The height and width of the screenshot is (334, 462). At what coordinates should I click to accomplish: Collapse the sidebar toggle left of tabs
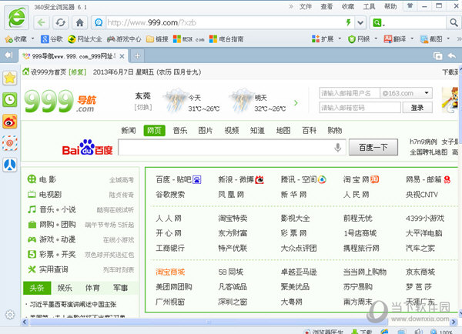pyautogui.click(x=8, y=55)
